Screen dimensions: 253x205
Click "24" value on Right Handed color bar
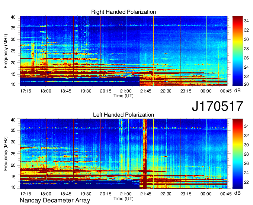click(x=246, y=67)
